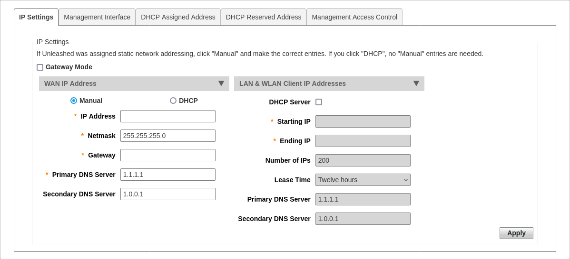Click the WAN Secondary DNS Server field
This screenshot has height=259, width=570.
(x=167, y=194)
